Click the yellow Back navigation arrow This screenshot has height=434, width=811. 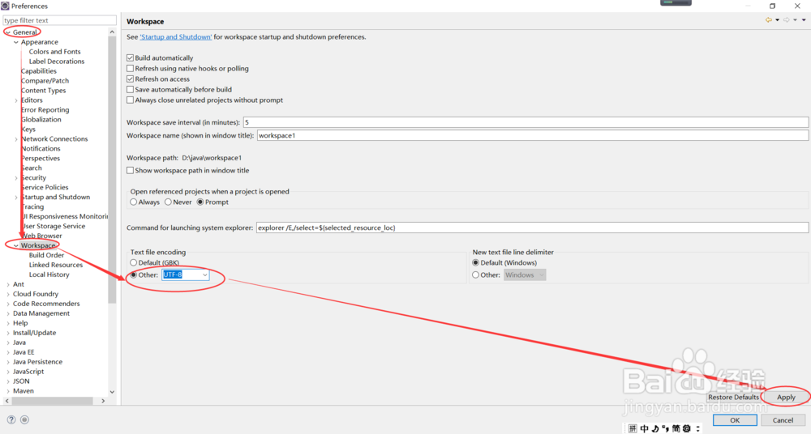click(x=769, y=20)
